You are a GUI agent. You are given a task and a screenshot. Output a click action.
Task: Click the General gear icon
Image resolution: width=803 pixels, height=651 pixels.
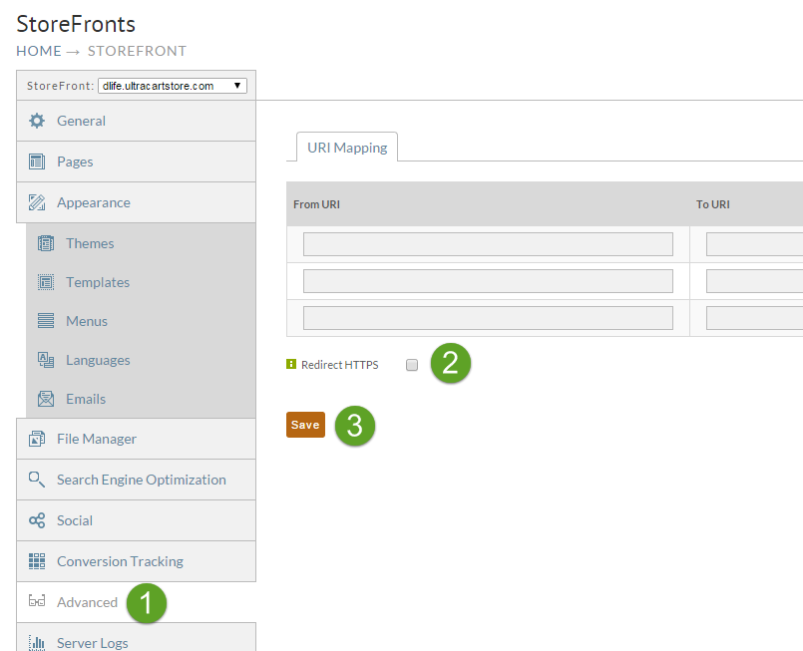coord(37,121)
